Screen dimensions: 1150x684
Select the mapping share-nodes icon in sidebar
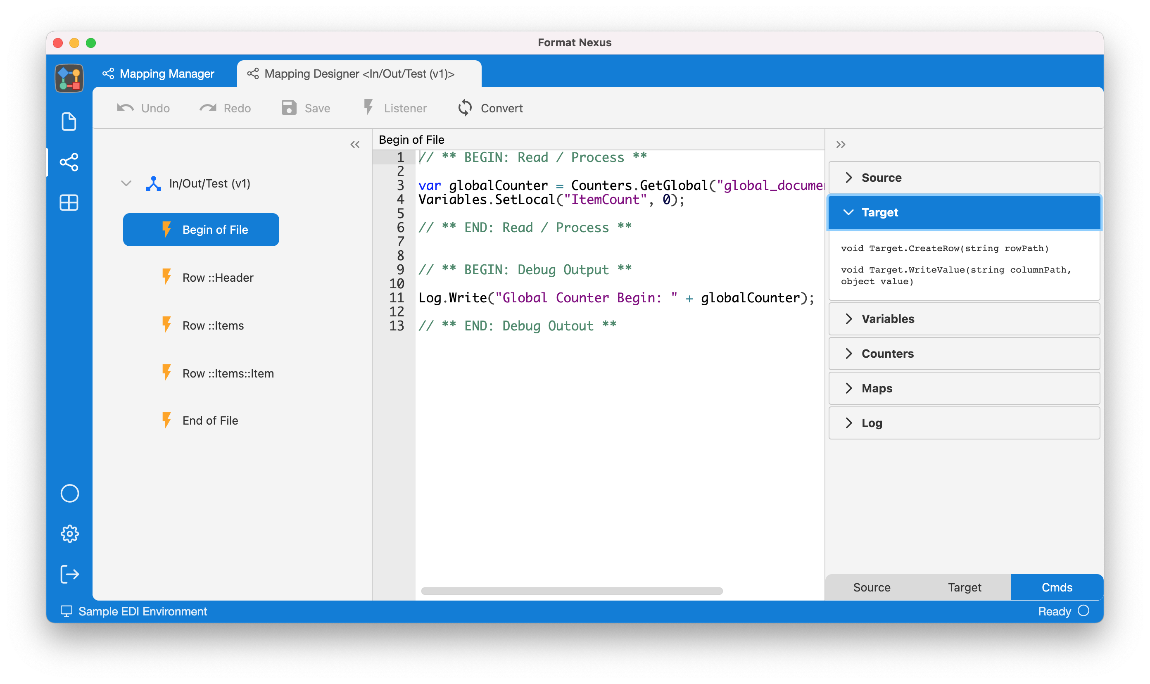pos(69,162)
